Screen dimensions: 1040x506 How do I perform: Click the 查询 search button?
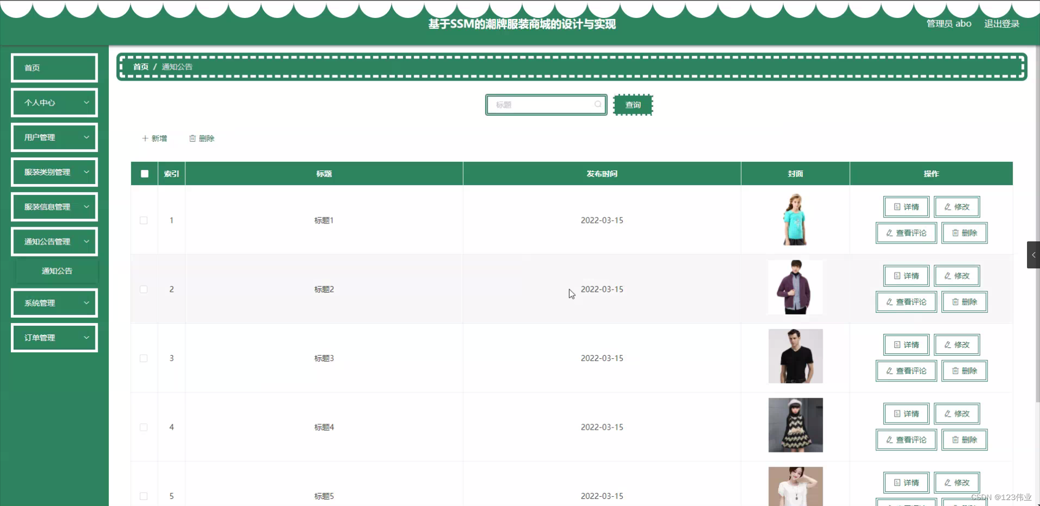pyautogui.click(x=632, y=104)
